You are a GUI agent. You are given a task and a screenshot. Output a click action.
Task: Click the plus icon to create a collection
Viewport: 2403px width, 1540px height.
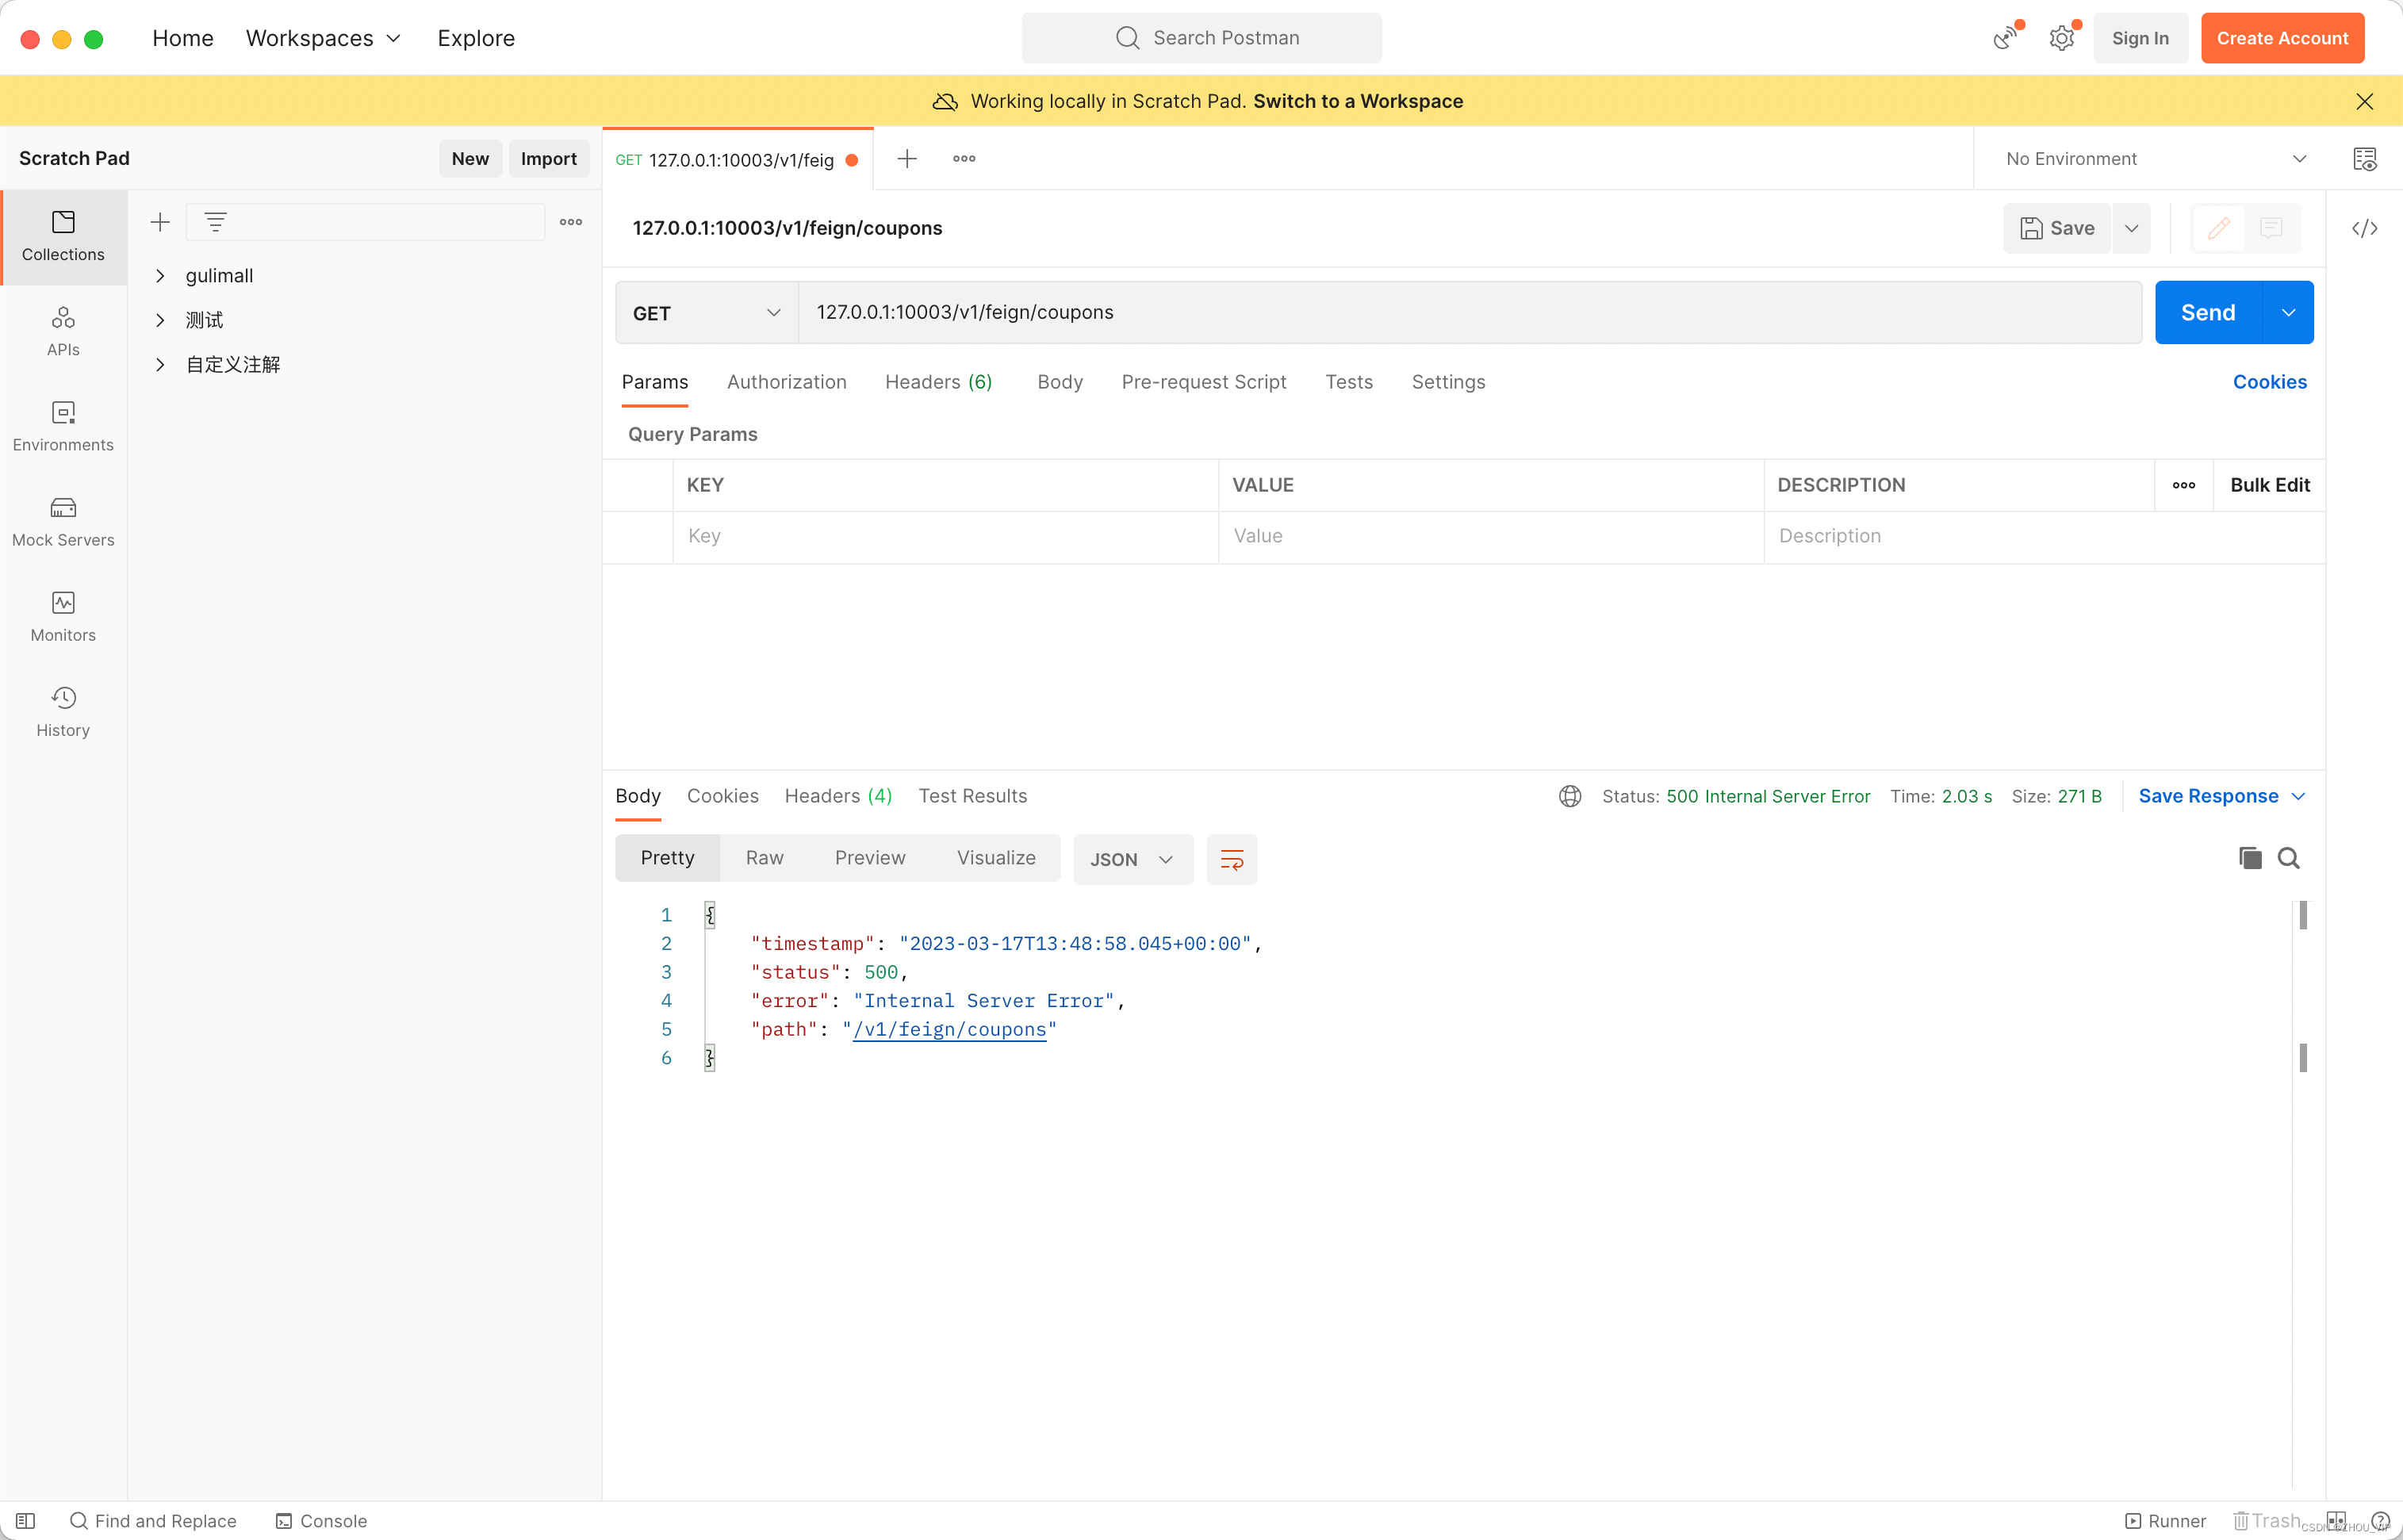pos(160,222)
